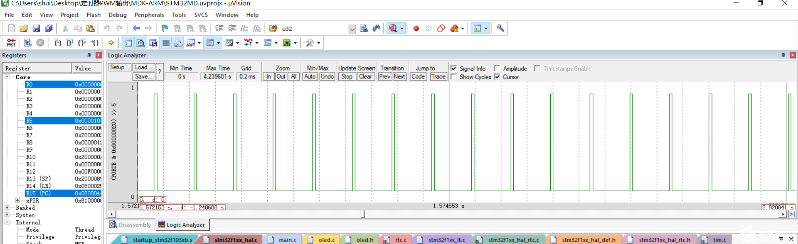Open the Peripherals menu
The height and width of the screenshot is (244, 798).
pos(149,15)
